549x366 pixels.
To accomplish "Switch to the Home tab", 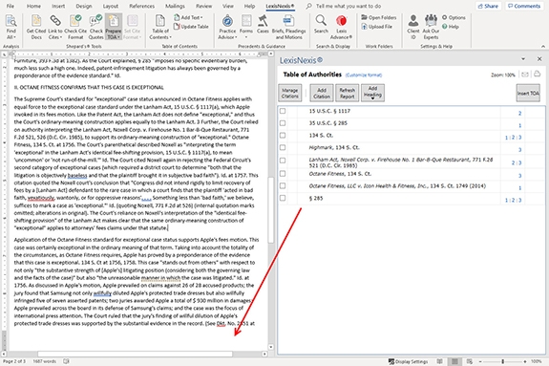I will click(33, 6).
